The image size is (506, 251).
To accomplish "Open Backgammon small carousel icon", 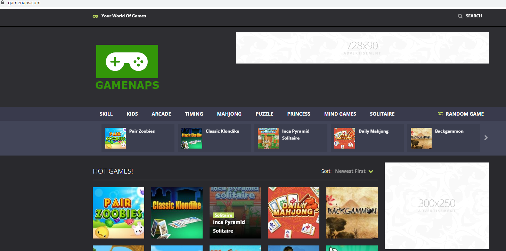I will click(421, 138).
